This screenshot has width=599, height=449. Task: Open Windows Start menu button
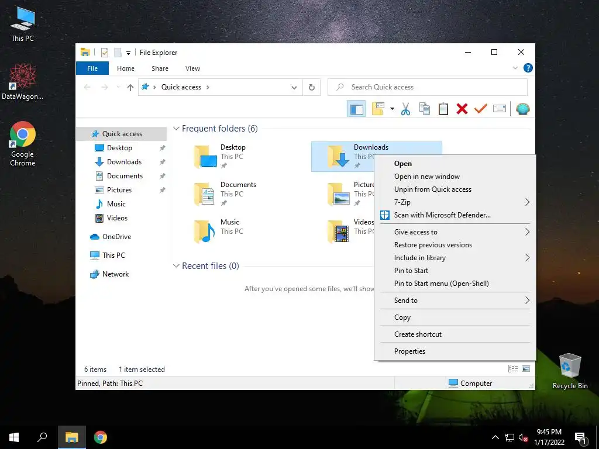[14, 437]
